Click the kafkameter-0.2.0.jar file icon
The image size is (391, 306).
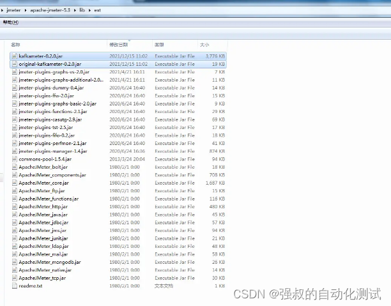[x=15, y=56]
